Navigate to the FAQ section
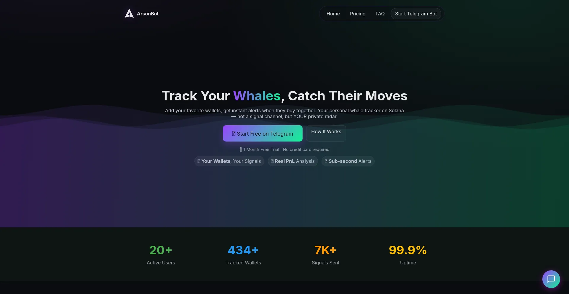This screenshot has height=294, width=569. pyautogui.click(x=380, y=14)
